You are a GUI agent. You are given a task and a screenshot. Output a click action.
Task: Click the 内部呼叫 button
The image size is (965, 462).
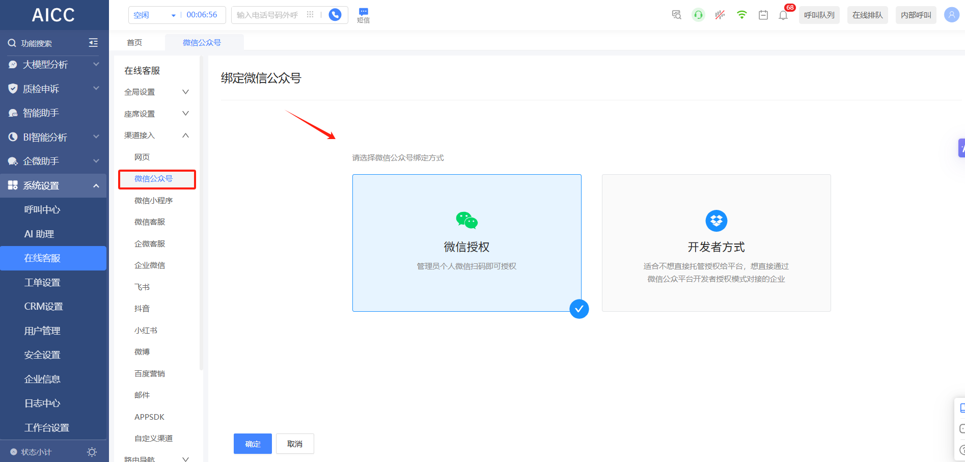pyautogui.click(x=916, y=15)
